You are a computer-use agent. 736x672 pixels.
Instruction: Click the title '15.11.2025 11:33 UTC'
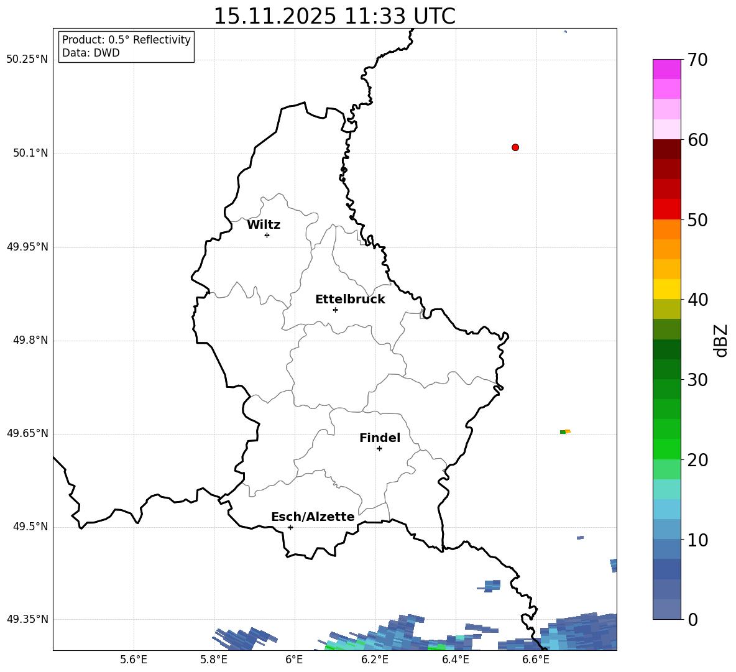tap(334, 16)
